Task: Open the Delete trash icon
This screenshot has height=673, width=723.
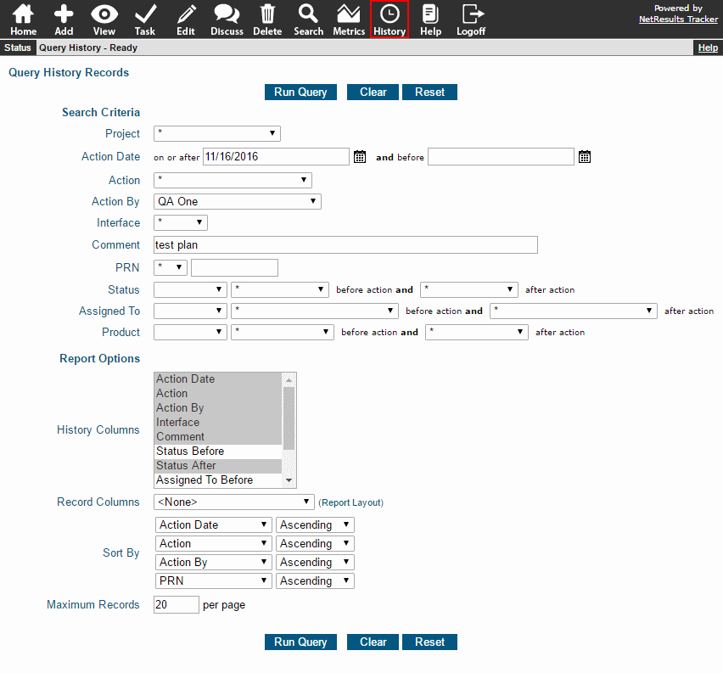Action: tap(267, 20)
